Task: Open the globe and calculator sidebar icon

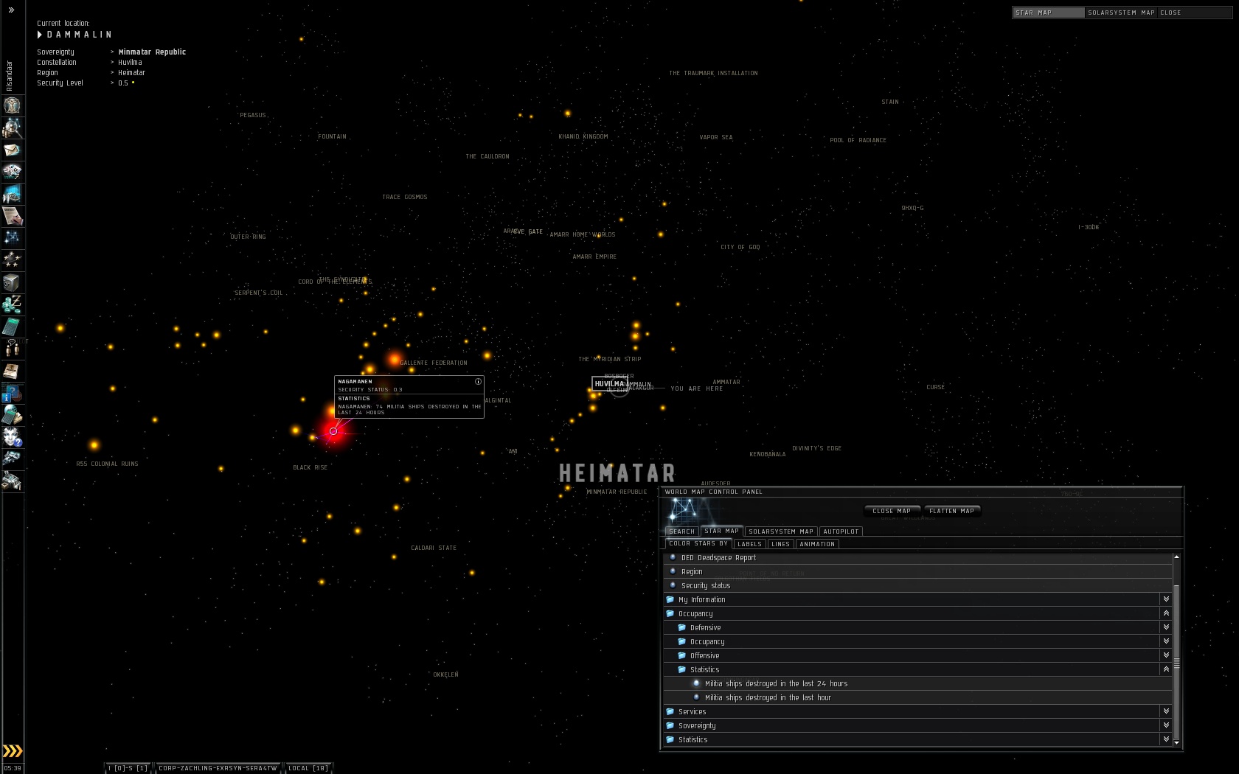Action: click(12, 414)
